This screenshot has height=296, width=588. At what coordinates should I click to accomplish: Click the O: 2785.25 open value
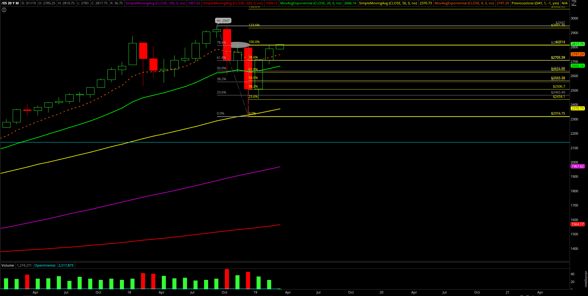click(47, 3)
